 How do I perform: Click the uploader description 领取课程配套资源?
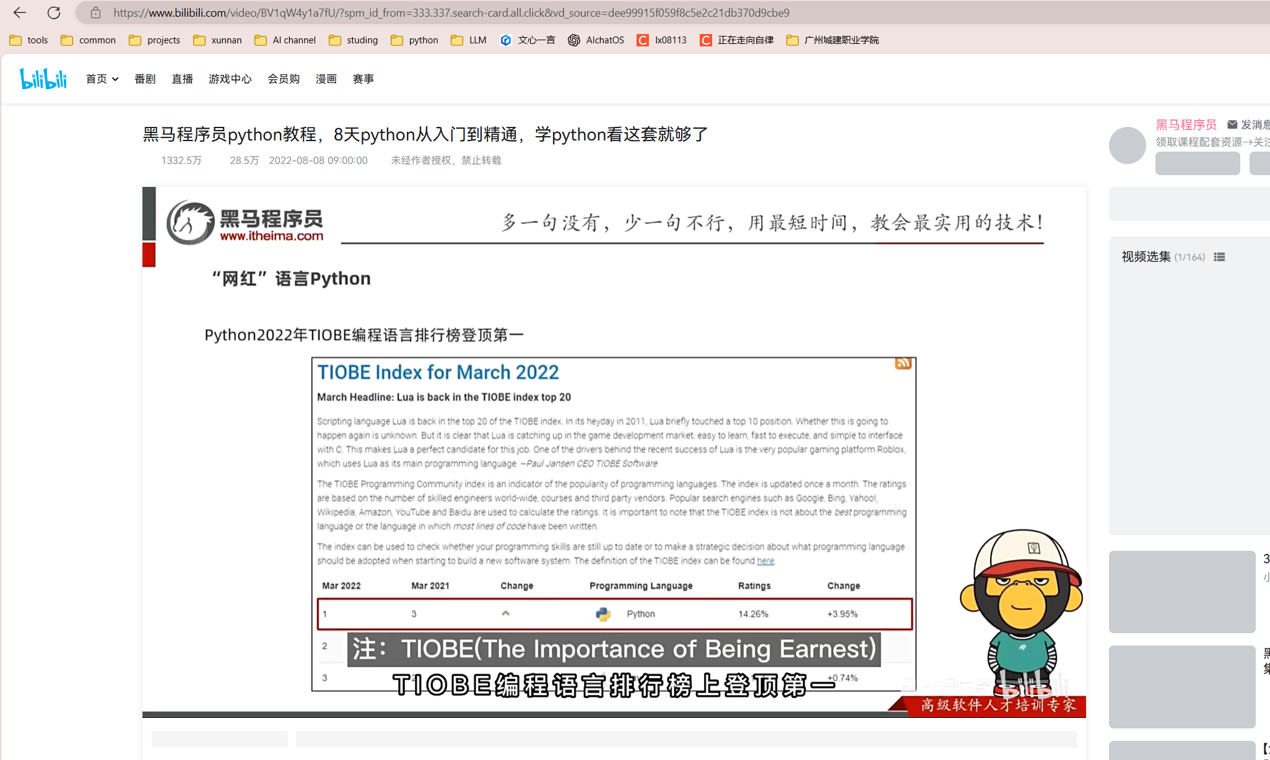click(1212, 142)
